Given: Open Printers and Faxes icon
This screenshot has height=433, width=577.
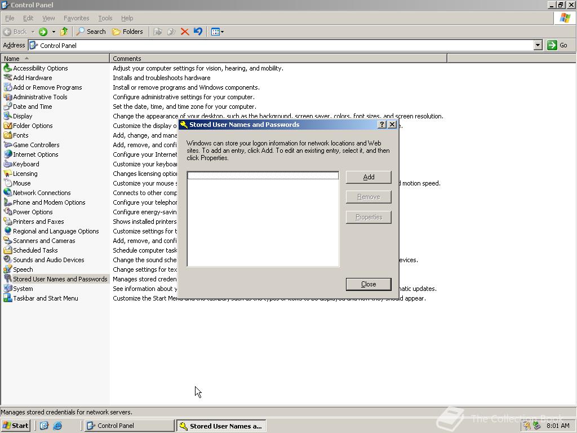Looking at the screenshot, I should pos(8,221).
